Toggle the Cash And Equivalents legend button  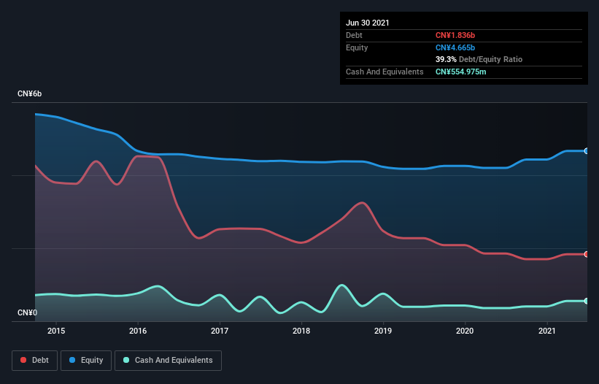click(x=168, y=361)
